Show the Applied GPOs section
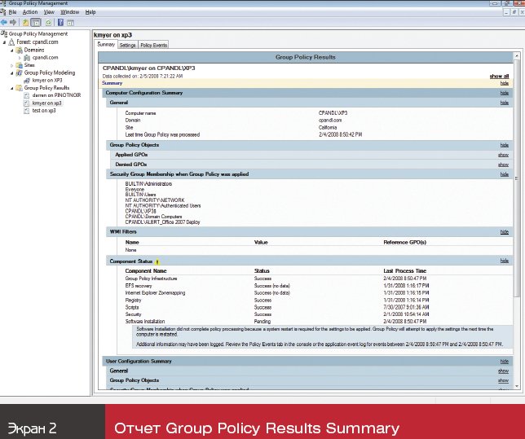525x439 pixels. (503, 154)
